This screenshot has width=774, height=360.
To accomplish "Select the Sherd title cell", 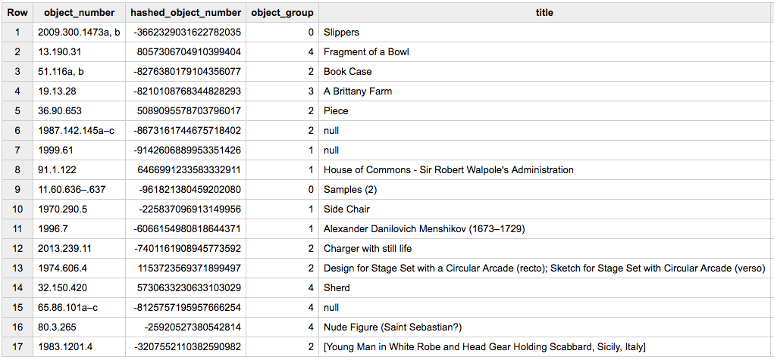I will [336, 288].
